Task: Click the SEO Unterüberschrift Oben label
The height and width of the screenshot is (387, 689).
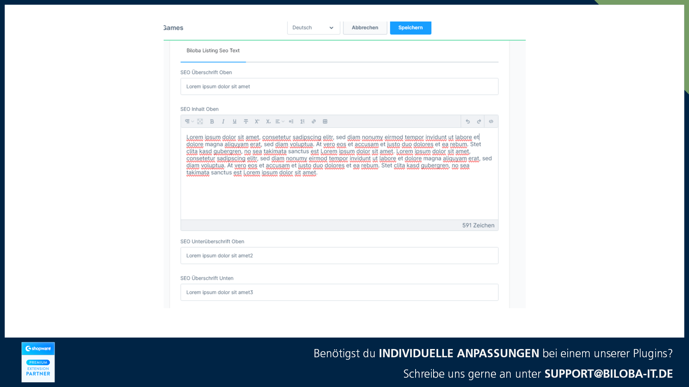Action: [x=212, y=242]
